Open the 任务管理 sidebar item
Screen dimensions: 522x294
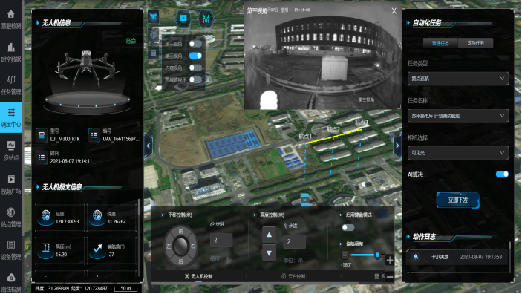point(11,85)
